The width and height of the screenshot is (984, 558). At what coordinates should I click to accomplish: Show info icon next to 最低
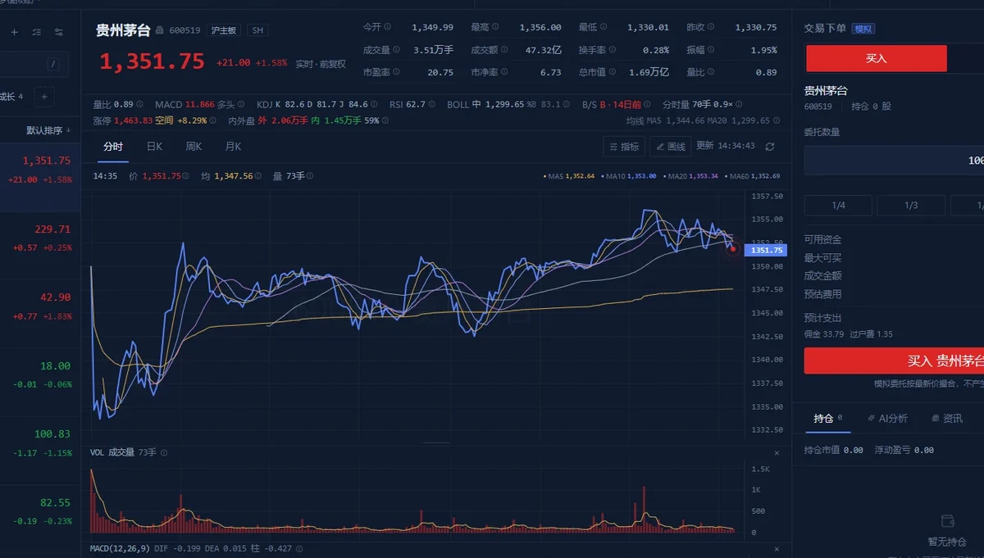click(x=603, y=27)
